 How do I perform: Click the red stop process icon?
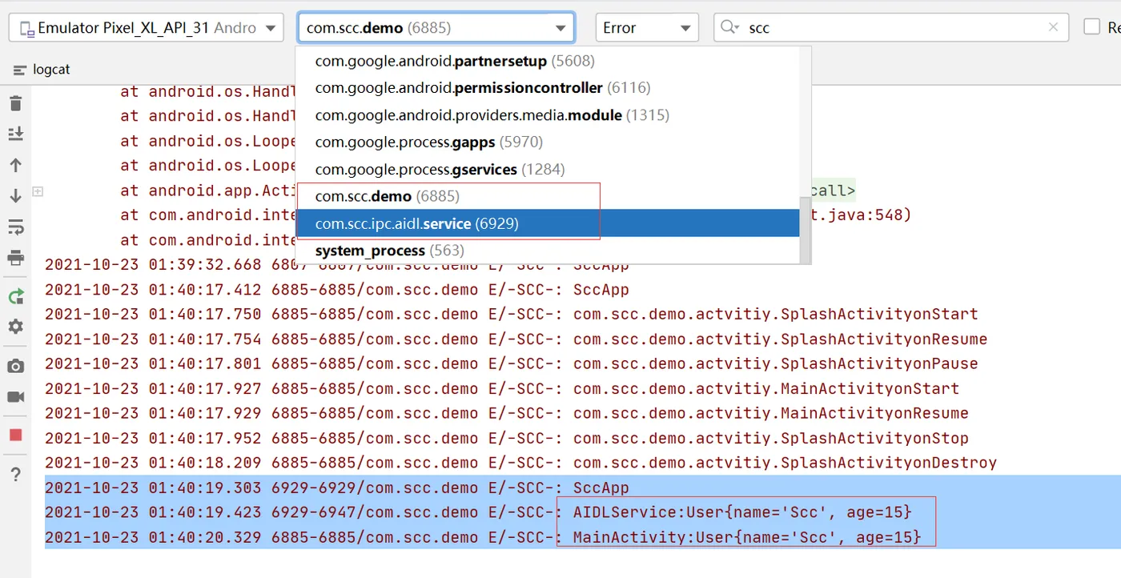point(16,436)
